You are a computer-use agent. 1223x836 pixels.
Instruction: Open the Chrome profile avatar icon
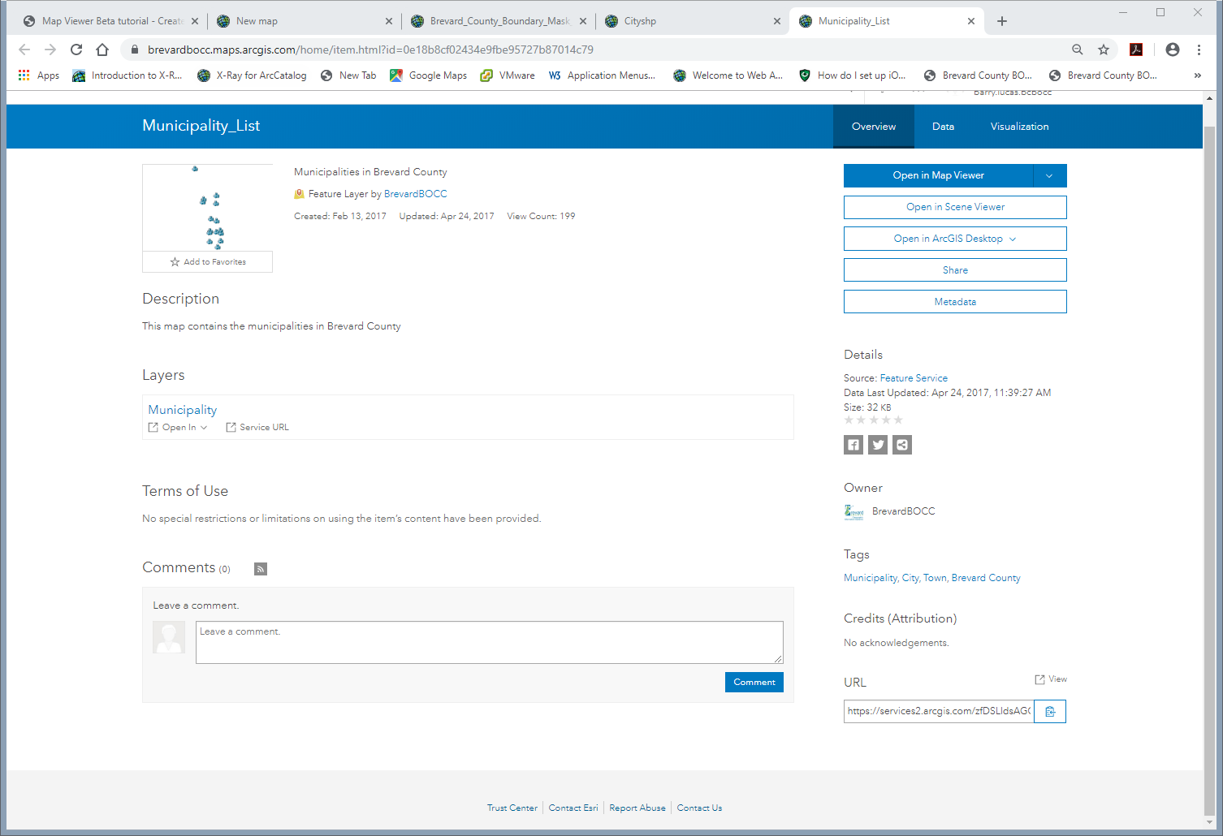click(1173, 50)
